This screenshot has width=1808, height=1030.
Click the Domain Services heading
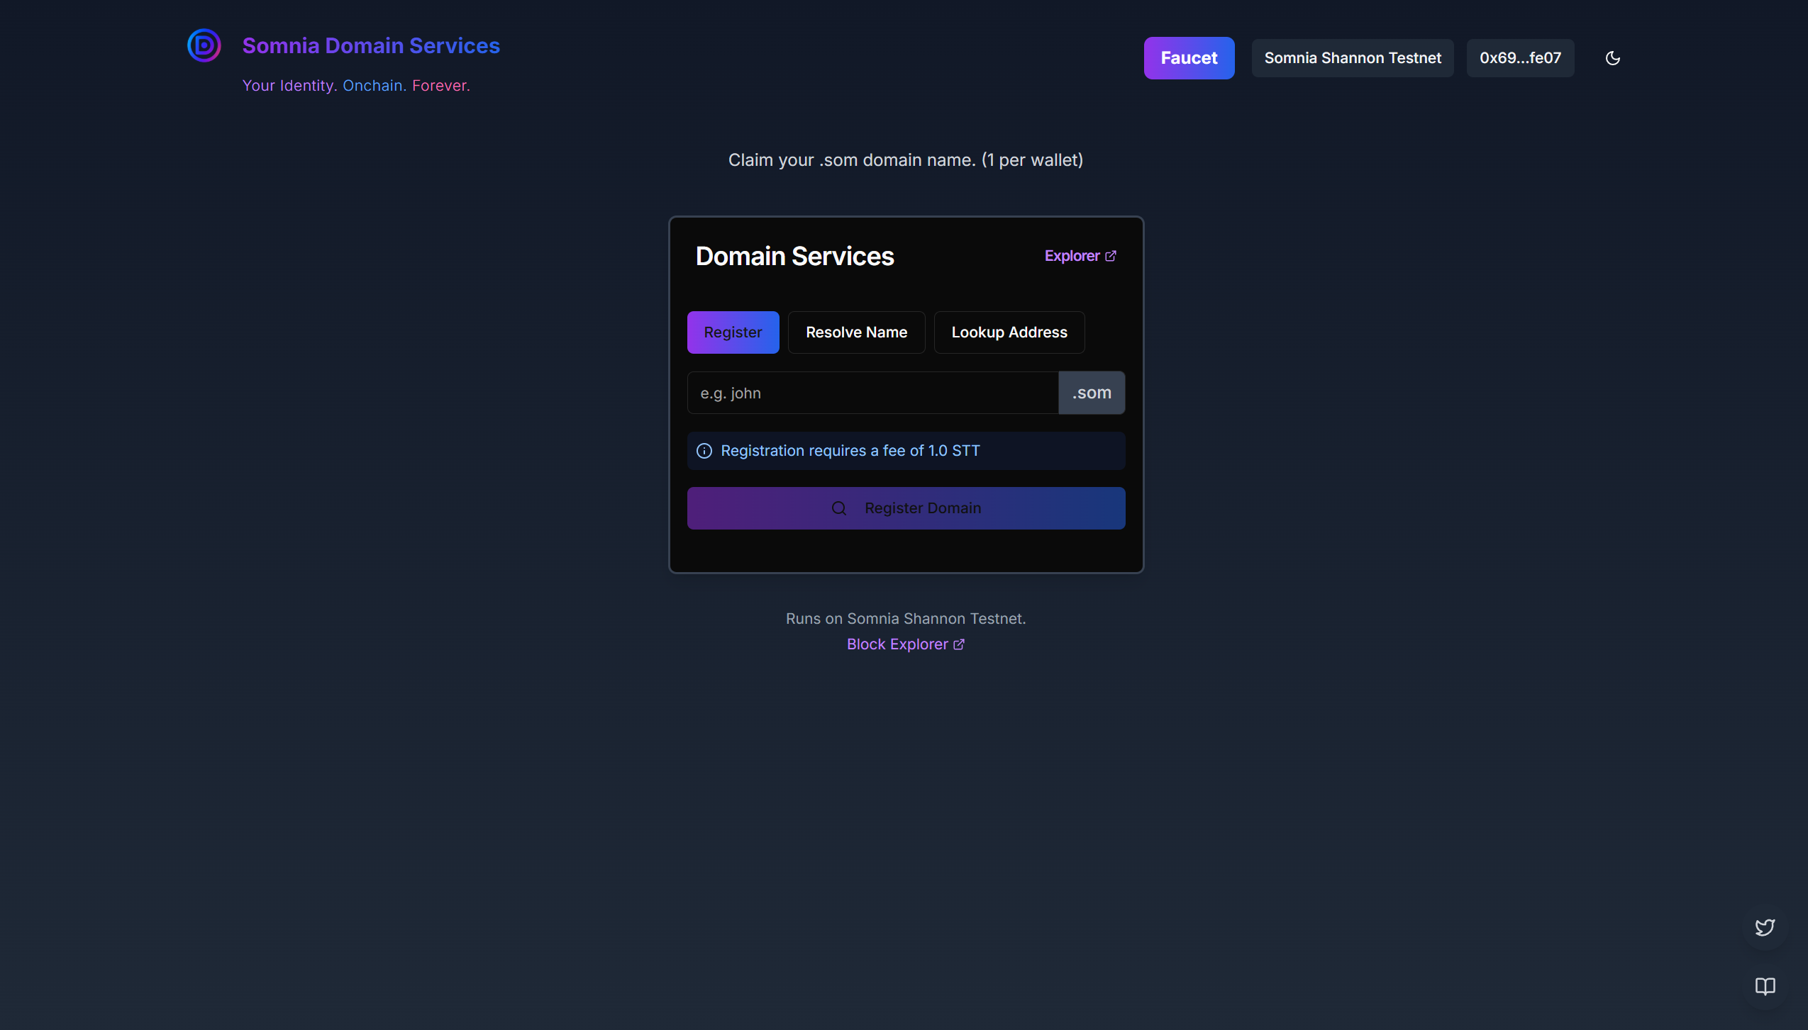794,256
